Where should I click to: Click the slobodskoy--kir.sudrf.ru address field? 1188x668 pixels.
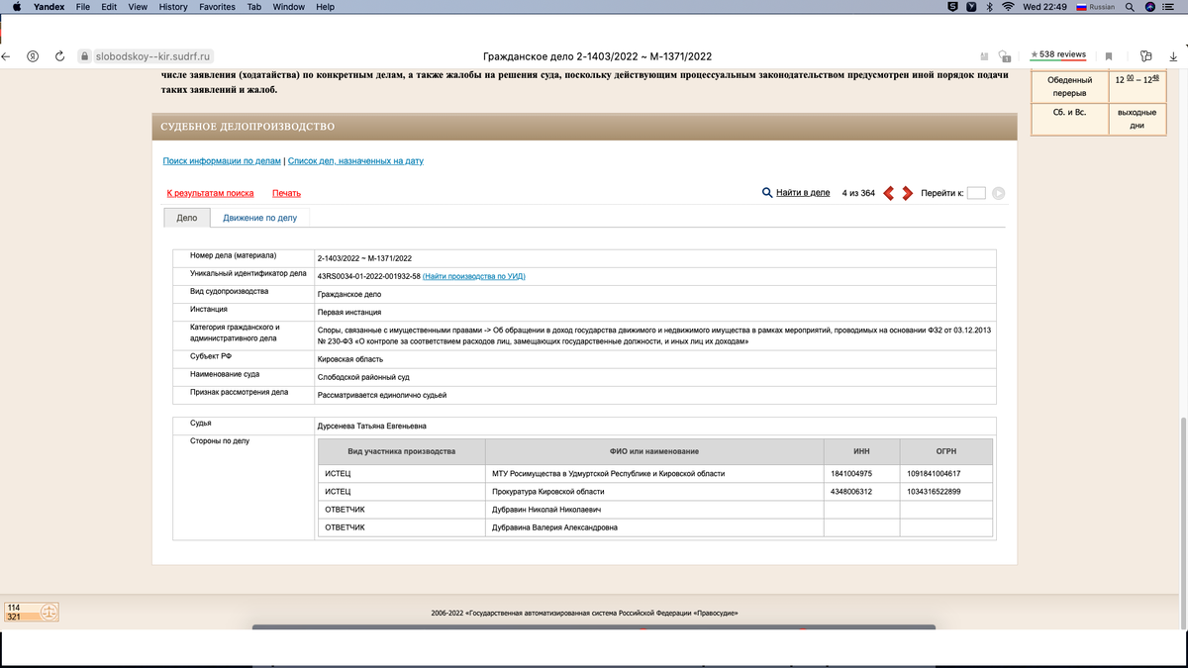(x=153, y=56)
